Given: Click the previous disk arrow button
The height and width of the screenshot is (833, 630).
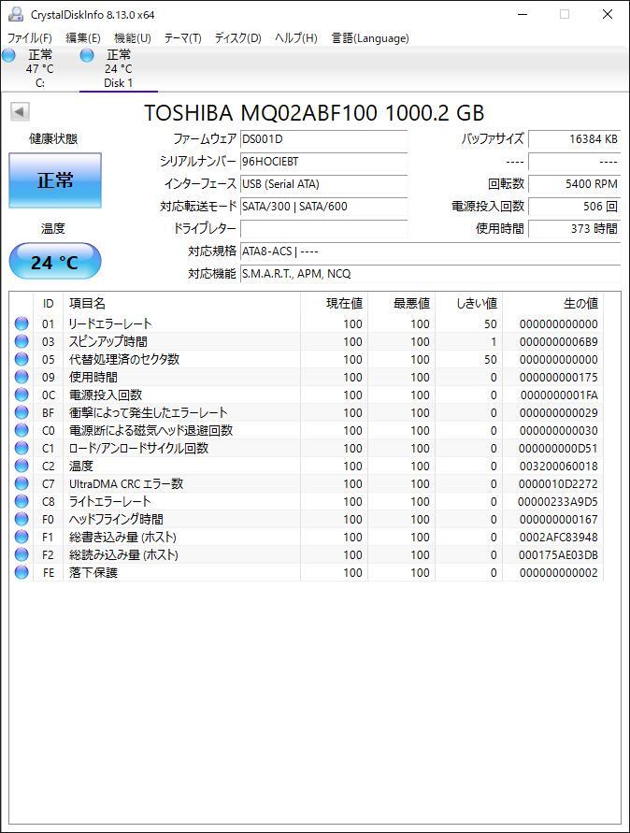Looking at the screenshot, I should pos(20,111).
